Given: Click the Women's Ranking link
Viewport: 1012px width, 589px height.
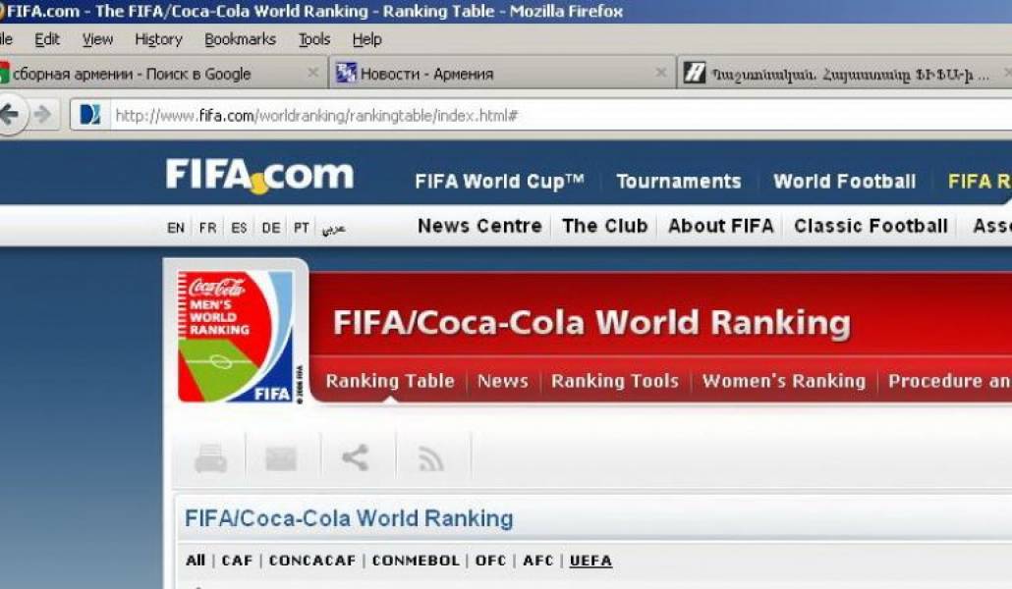Looking at the screenshot, I should (783, 381).
